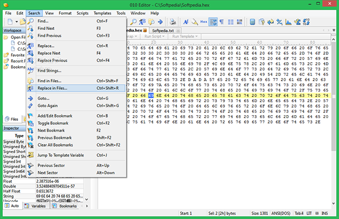Toggle INS insert mode in status bar

pos(324,213)
